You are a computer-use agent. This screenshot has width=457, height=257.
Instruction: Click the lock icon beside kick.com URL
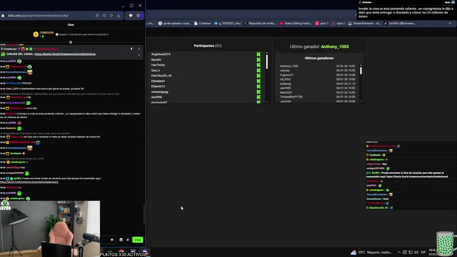[3, 15]
